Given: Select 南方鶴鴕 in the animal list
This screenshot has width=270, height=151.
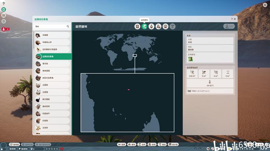Looking at the screenshot, I should pyautogui.click(x=53, y=99).
